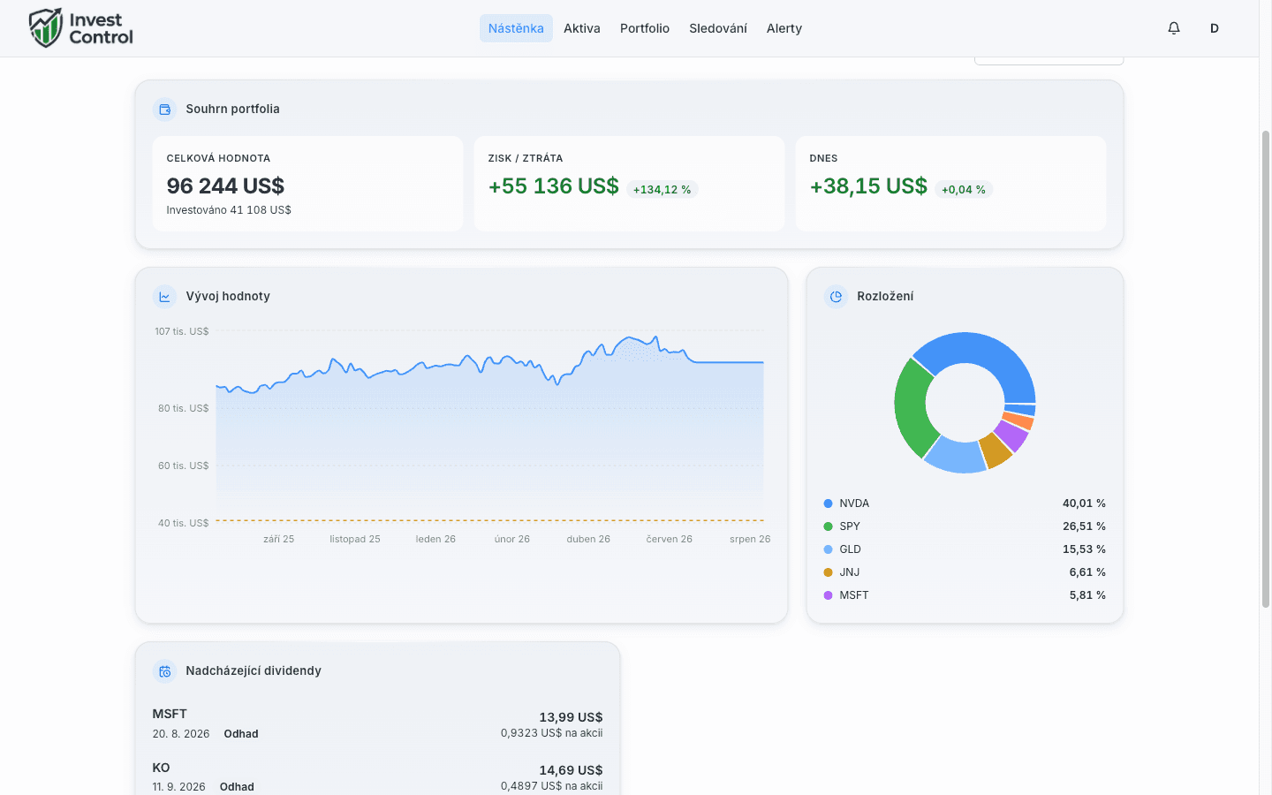Viewport: 1272px width, 795px height.
Task: Select NVDA legend label
Action: (x=854, y=503)
